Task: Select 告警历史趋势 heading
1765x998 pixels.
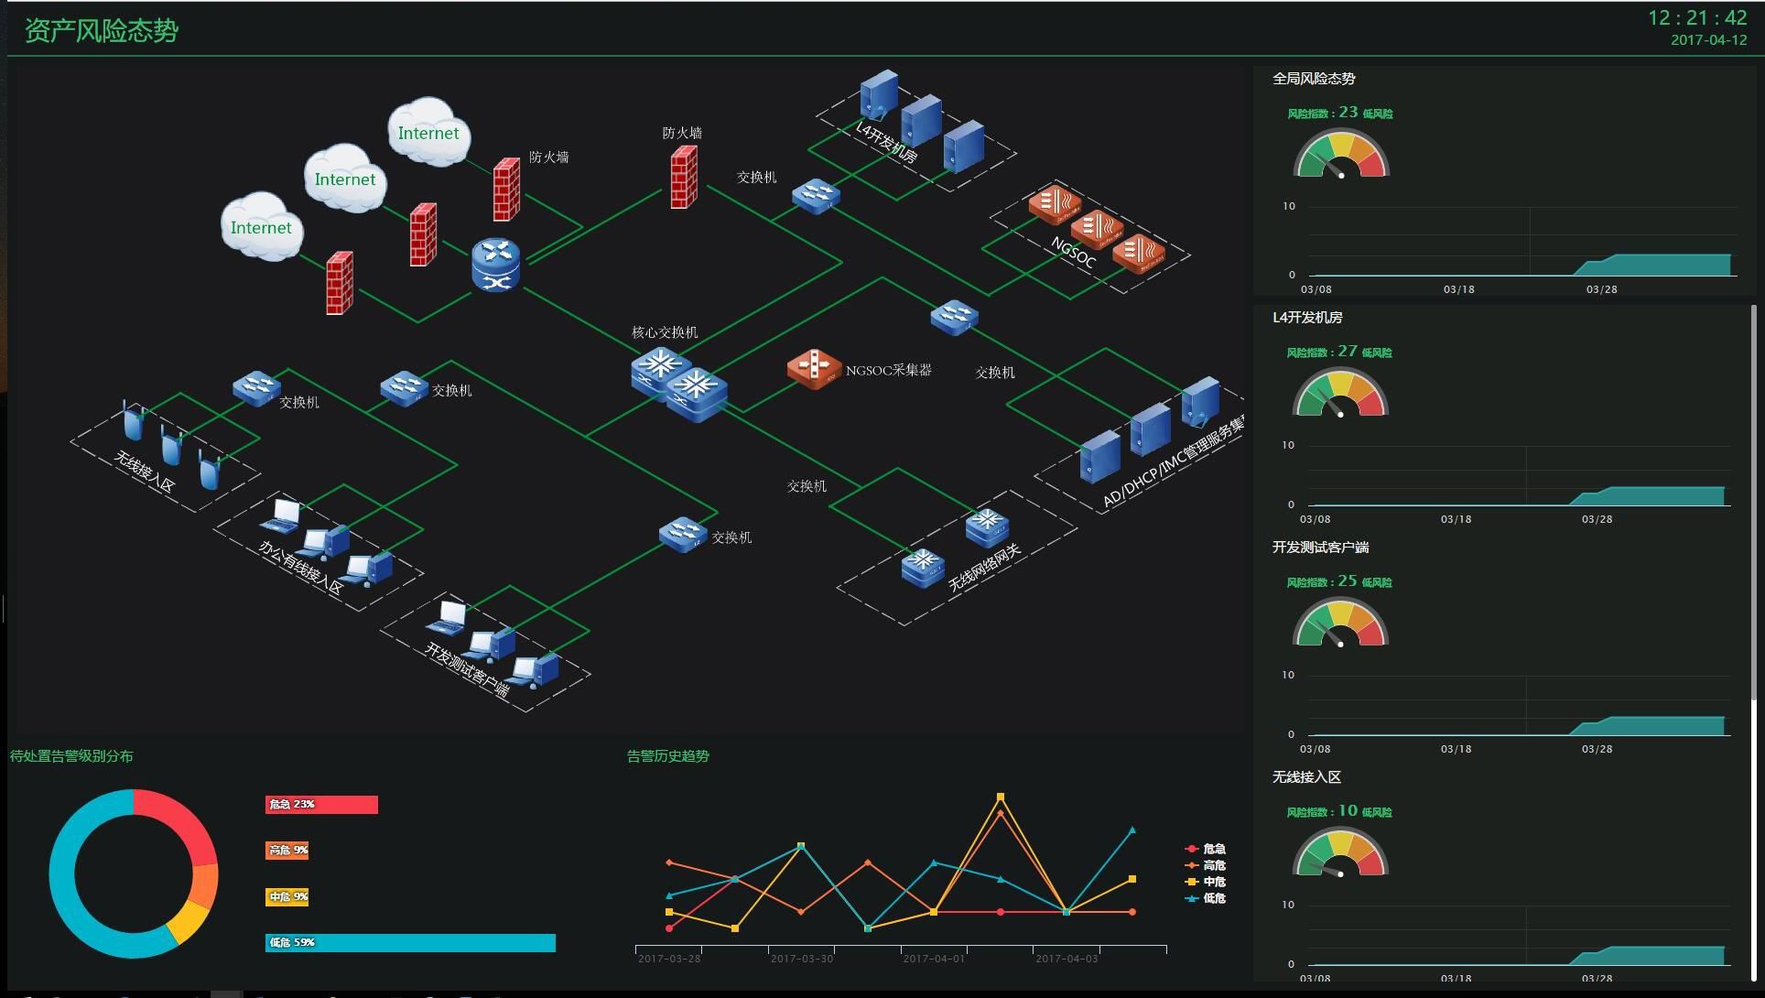Action: click(667, 756)
